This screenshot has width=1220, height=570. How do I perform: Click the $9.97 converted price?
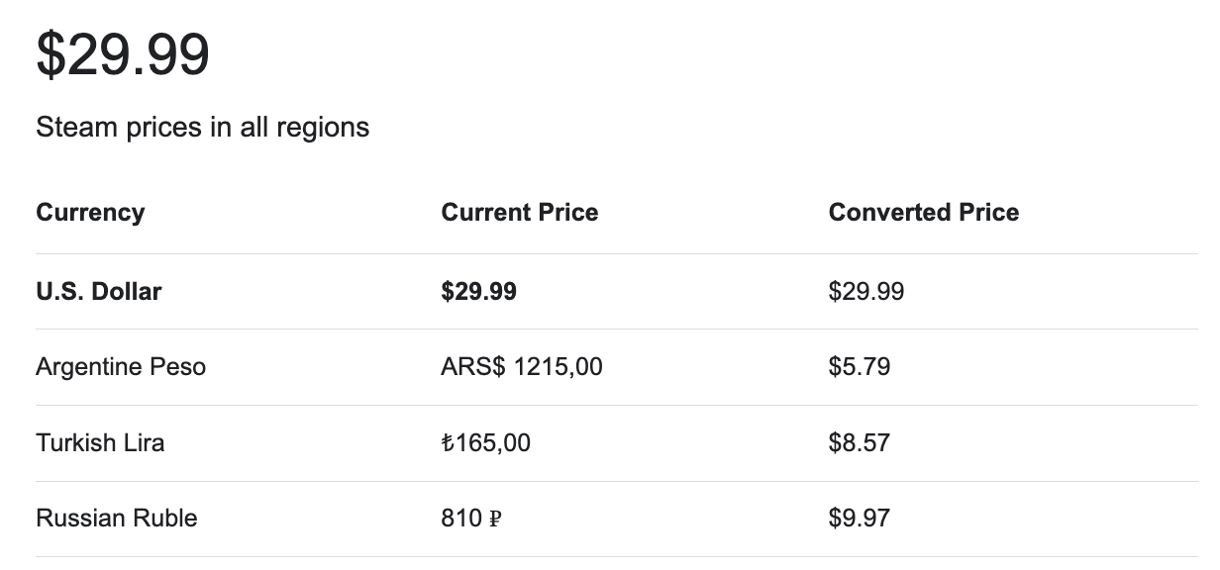pos(860,519)
